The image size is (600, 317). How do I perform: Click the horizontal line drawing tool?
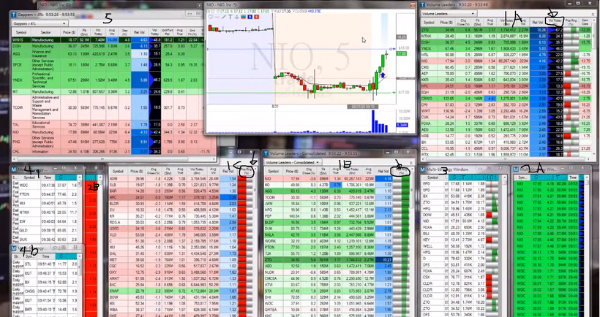[x=217, y=17]
